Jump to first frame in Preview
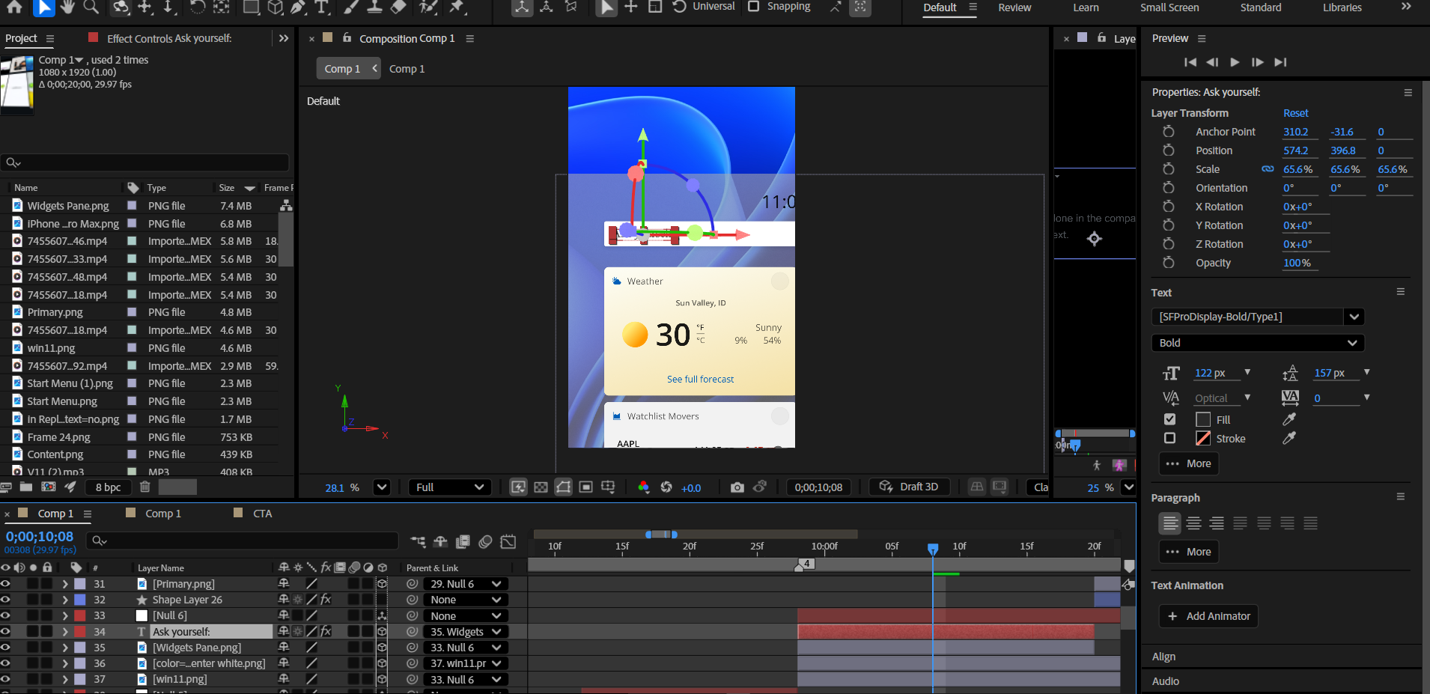Screen dimensions: 1430x694 (x=1190, y=62)
